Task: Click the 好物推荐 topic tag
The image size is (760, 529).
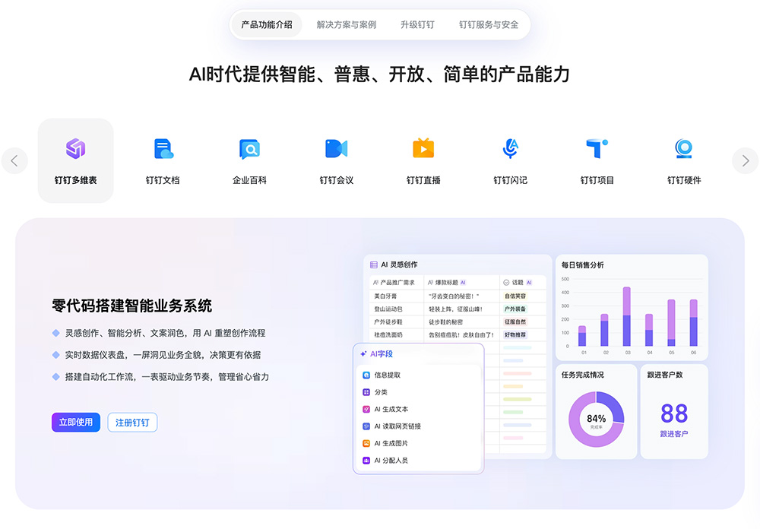Action: [x=515, y=334]
